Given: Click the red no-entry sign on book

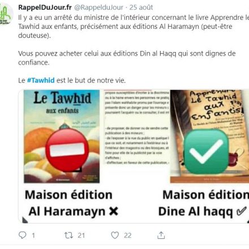Looking at the screenshot, I should point(67,150).
